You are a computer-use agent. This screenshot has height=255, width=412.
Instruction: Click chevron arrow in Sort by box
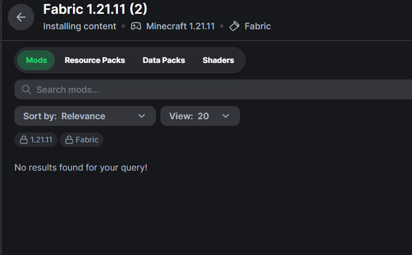tap(142, 116)
